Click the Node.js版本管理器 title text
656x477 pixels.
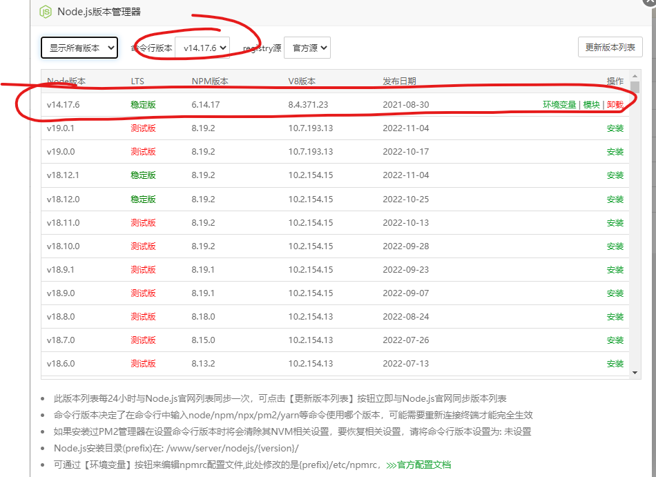[x=99, y=12]
